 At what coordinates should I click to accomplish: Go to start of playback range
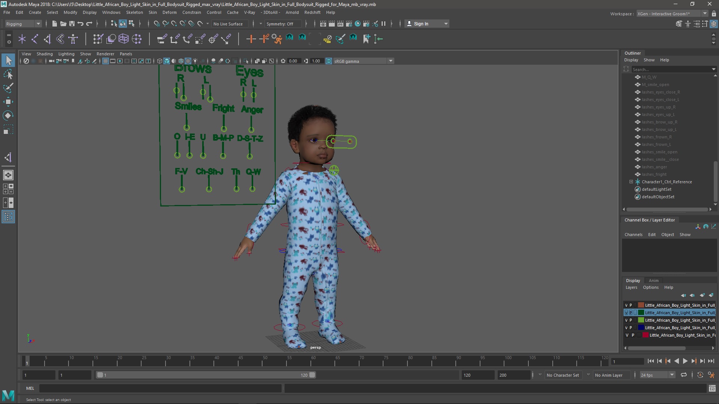pos(650,361)
